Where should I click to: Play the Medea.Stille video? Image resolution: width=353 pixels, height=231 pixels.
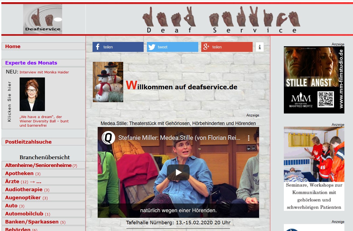[x=178, y=172]
